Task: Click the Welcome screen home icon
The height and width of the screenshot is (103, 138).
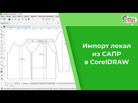Action: click(x=4, y=27)
